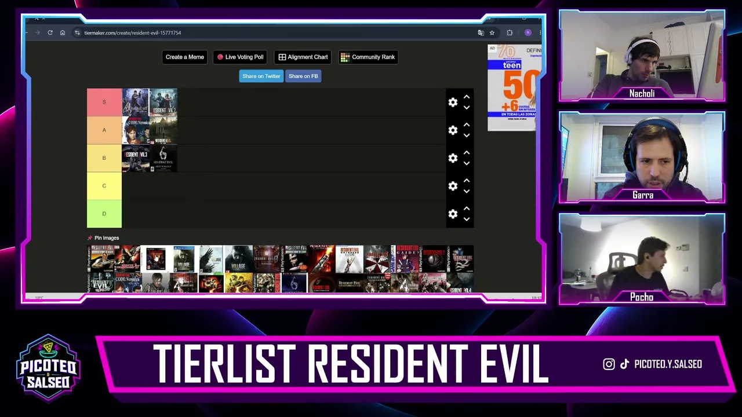Viewport: 742px width, 417px height.
Task: Click the red S tier label
Action: (x=104, y=103)
